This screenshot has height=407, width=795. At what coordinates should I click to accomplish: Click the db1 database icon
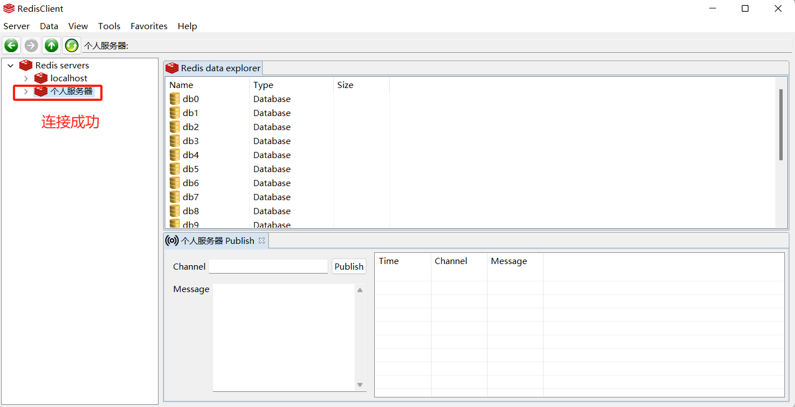pyautogui.click(x=175, y=113)
